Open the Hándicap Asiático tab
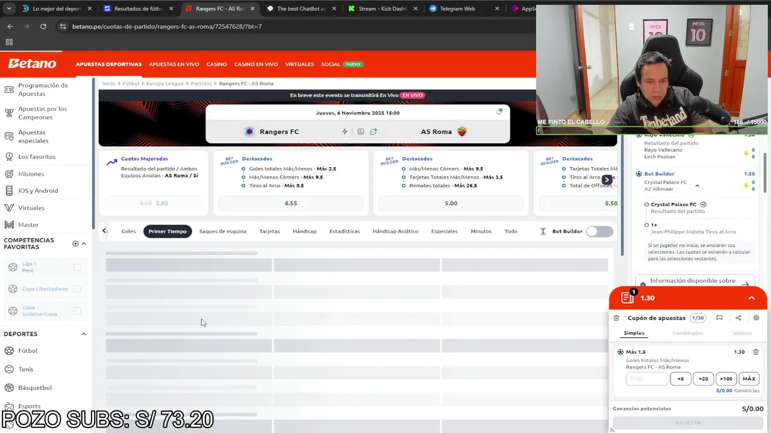This screenshot has width=771, height=433. point(395,232)
